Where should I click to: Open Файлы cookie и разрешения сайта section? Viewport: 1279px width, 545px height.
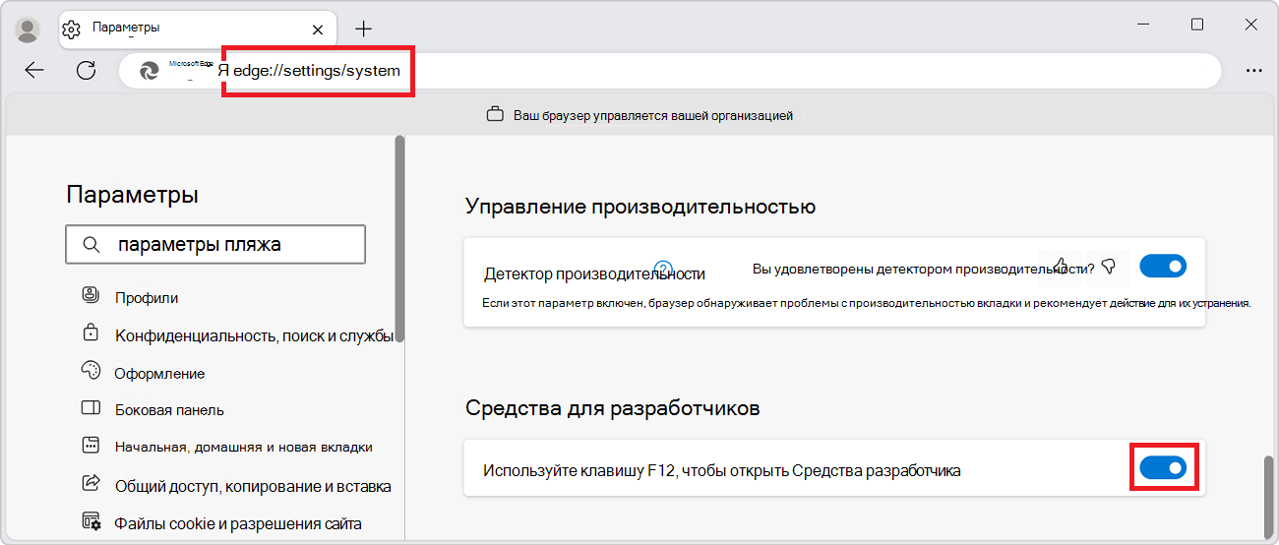(x=238, y=523)
